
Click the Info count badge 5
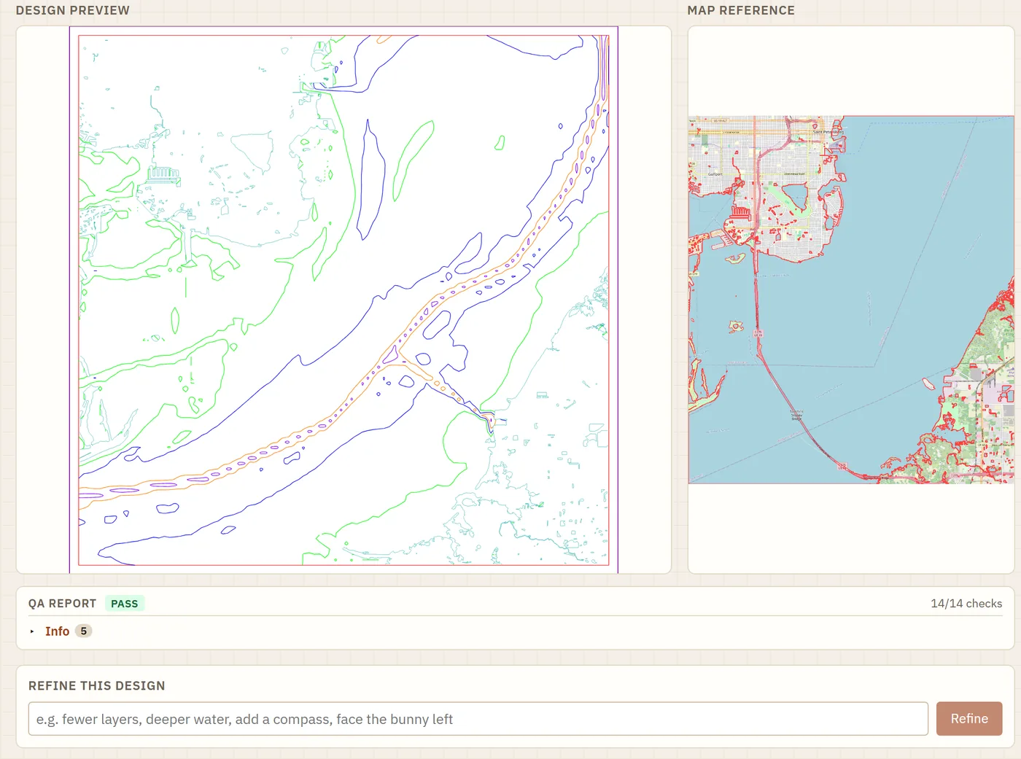[84, 631]
